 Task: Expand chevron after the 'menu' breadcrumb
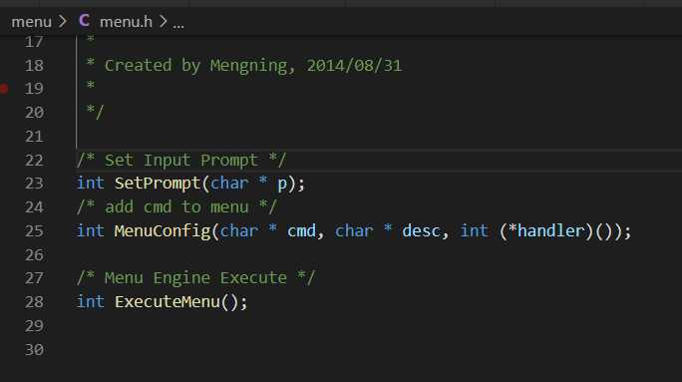pos(63,21)
